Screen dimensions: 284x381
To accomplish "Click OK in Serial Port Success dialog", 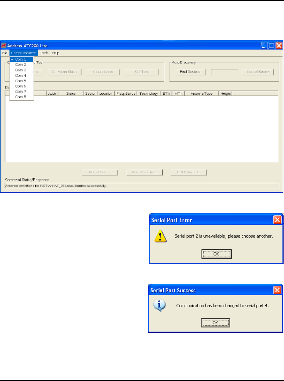I will (x=215, y=323).
